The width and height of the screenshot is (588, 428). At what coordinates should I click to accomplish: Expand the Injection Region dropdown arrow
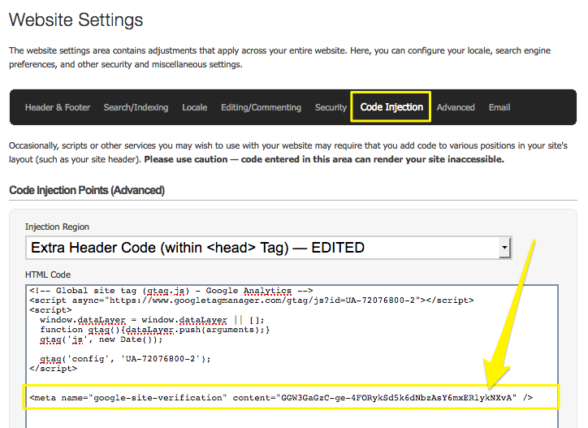[x=504, y=248]
